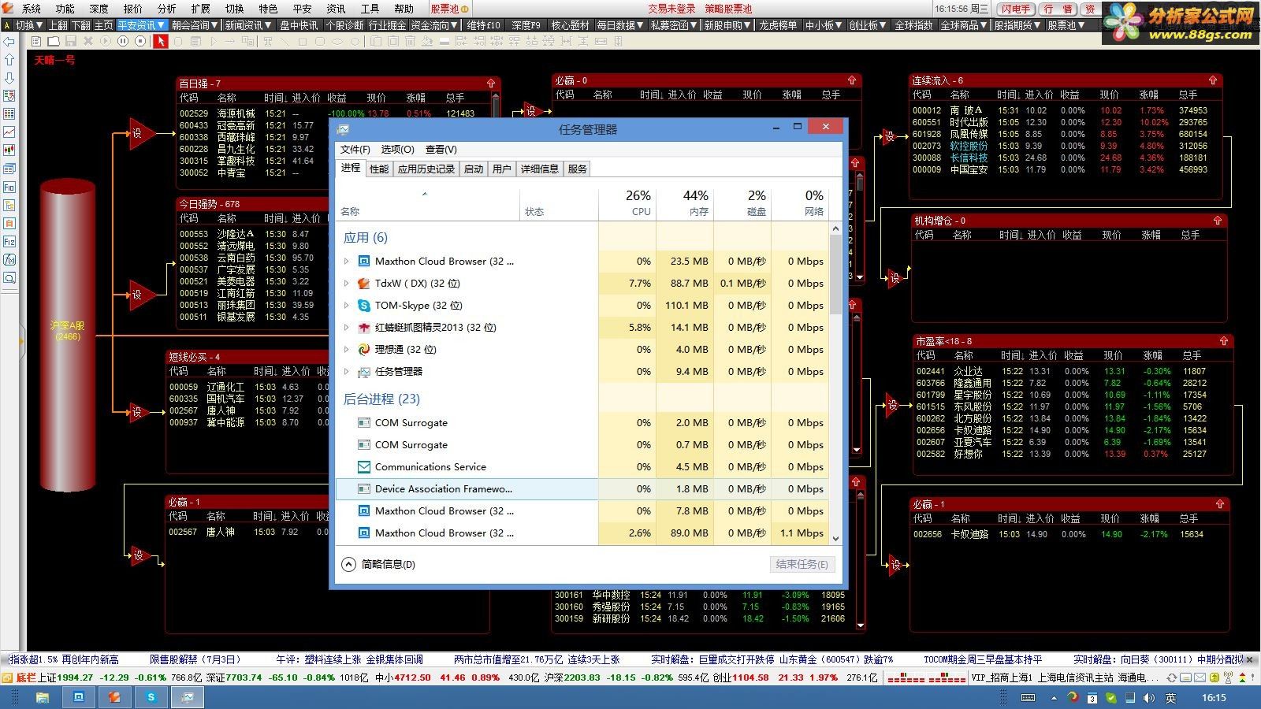Open the 平安资讯 dropdown in toolbar
The image size is (1261, 709).
coord(141,25)
